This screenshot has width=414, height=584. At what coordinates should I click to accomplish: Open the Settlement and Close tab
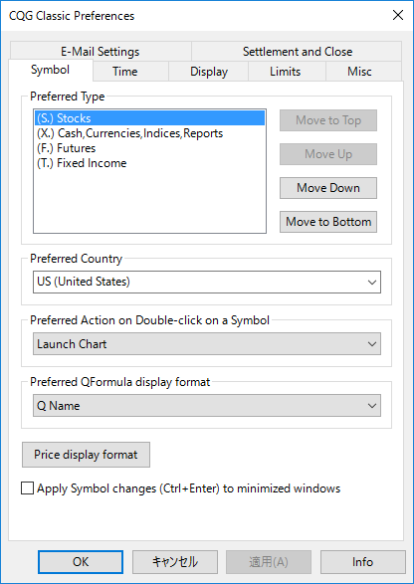[297, 51]
